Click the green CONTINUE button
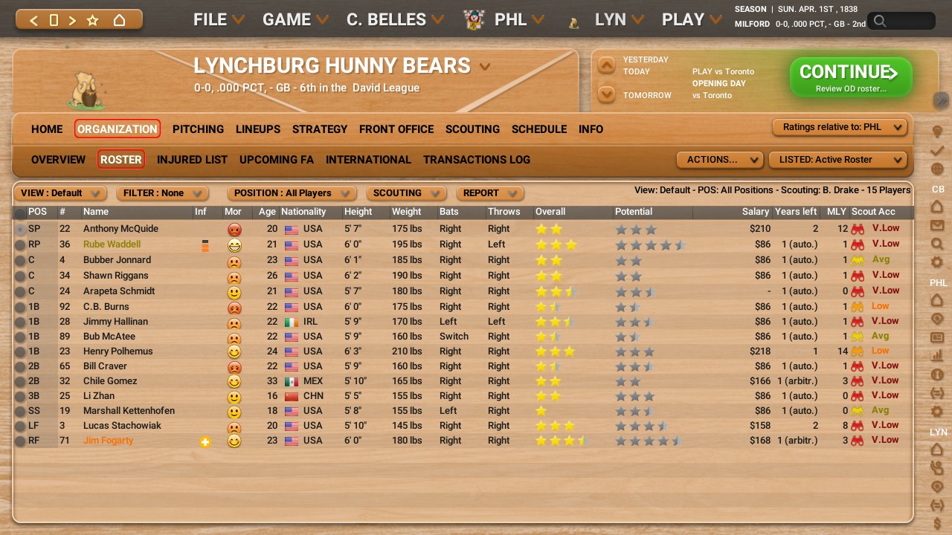This screenshot has width=952, height=535. coord(851,77)
